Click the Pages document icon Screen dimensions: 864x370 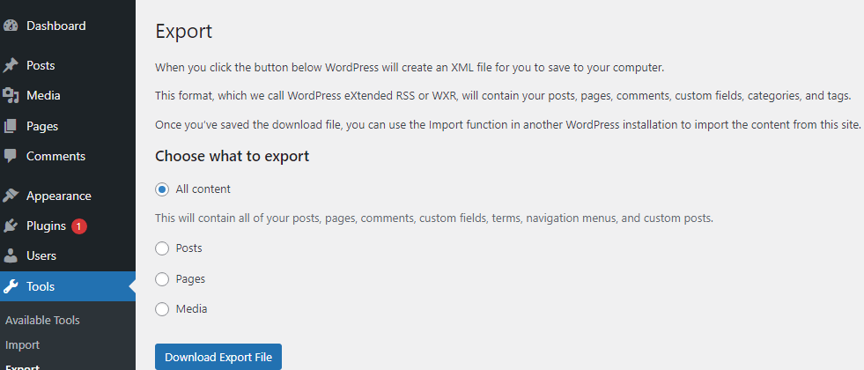click(11, 126)
